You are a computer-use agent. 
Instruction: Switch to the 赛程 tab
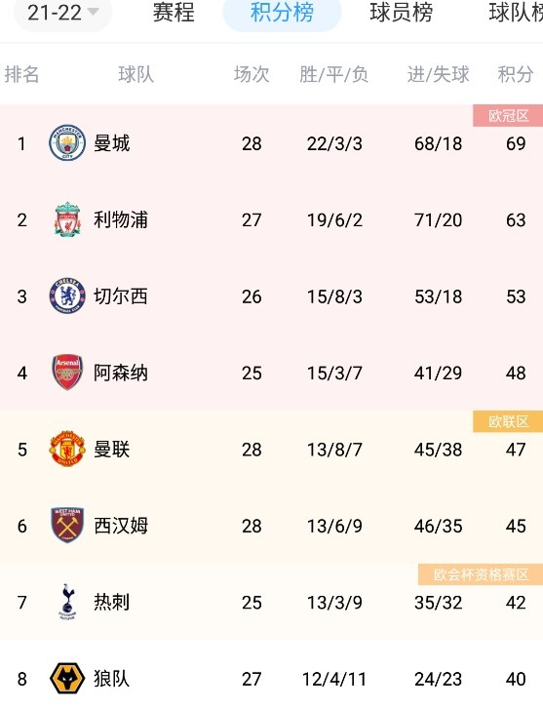click(174, 13)
